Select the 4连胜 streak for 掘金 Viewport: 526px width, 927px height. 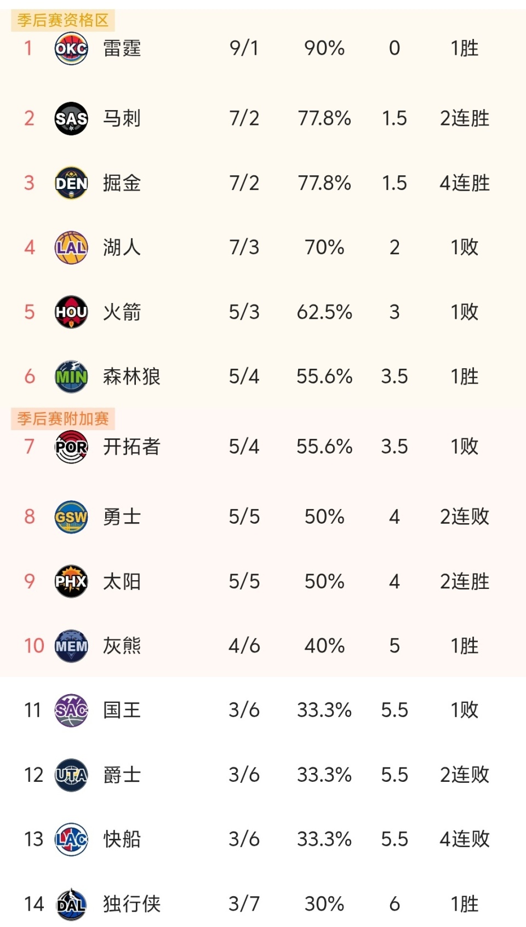point(464,183)
